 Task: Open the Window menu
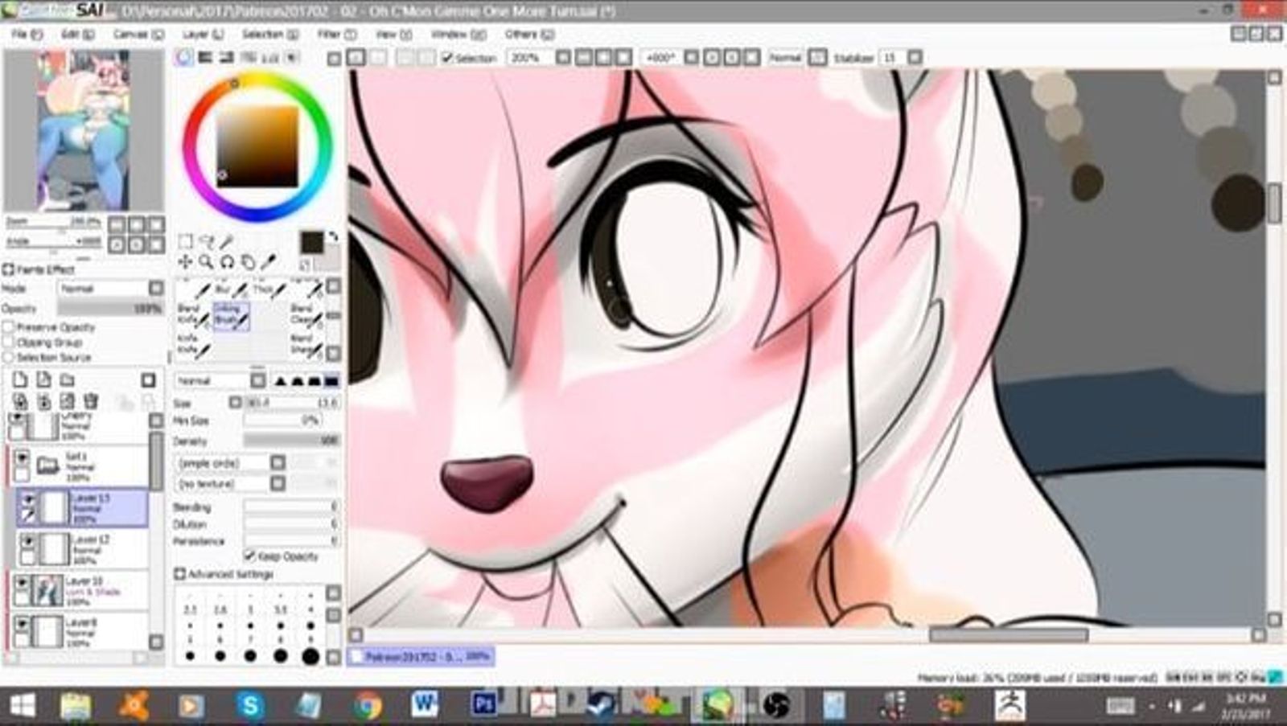pyautogui.click(x=458, y=35)
